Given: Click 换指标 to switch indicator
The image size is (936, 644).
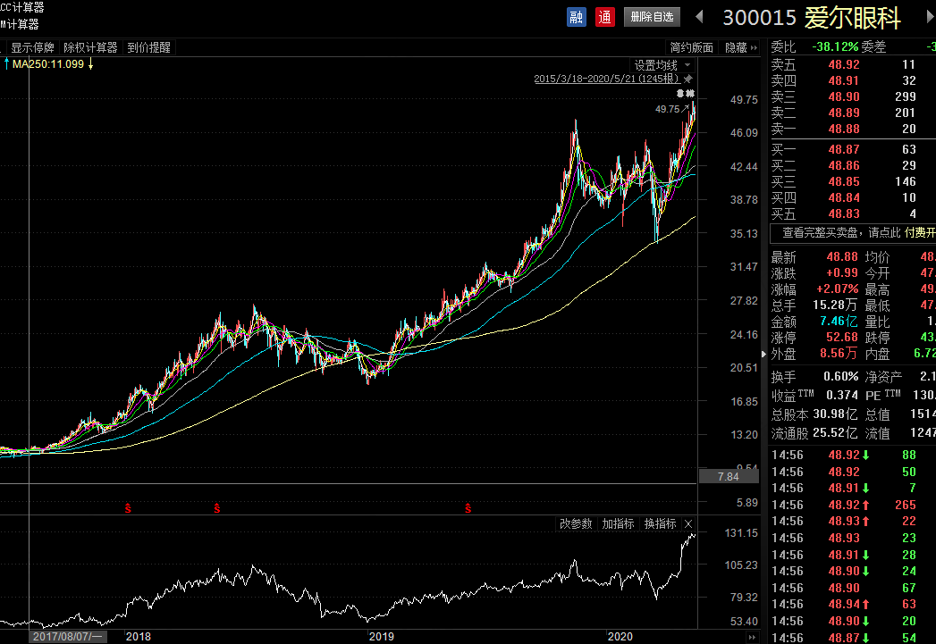Looking at the screenshot, I should [661, 523].
